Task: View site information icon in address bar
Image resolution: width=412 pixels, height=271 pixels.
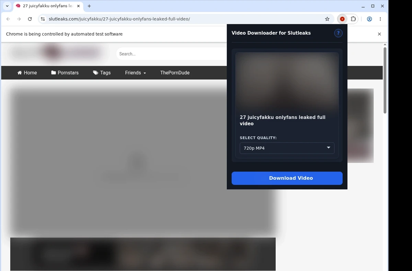Action: [x=43, y=19]
